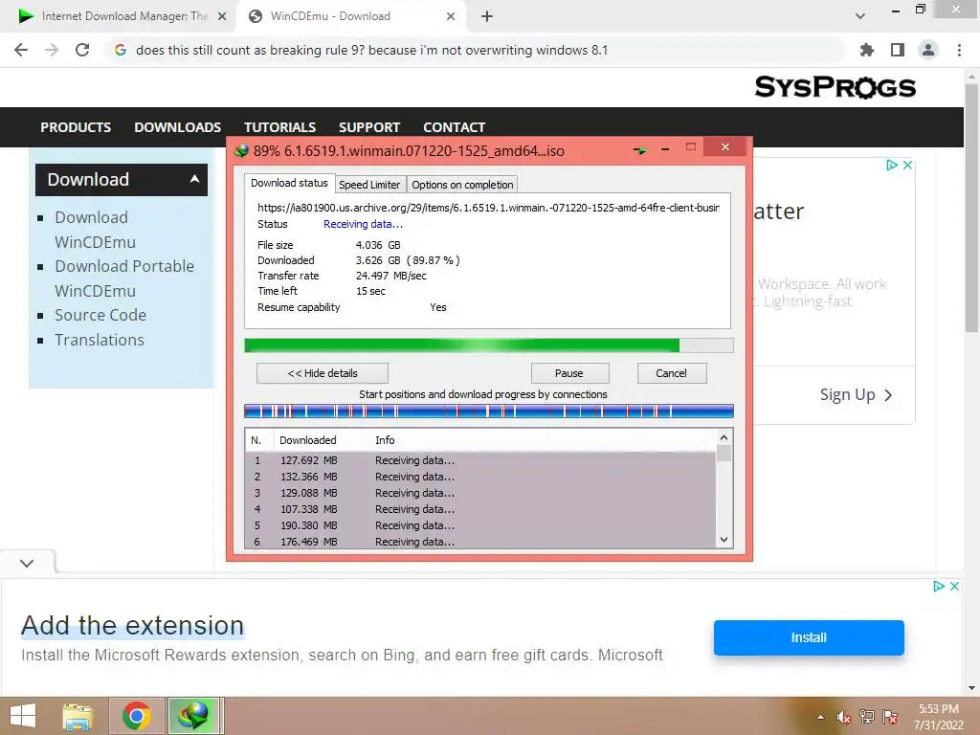Close the WinCDEmu - Download tab
980x735 pixels.
(x=451, y=16)
